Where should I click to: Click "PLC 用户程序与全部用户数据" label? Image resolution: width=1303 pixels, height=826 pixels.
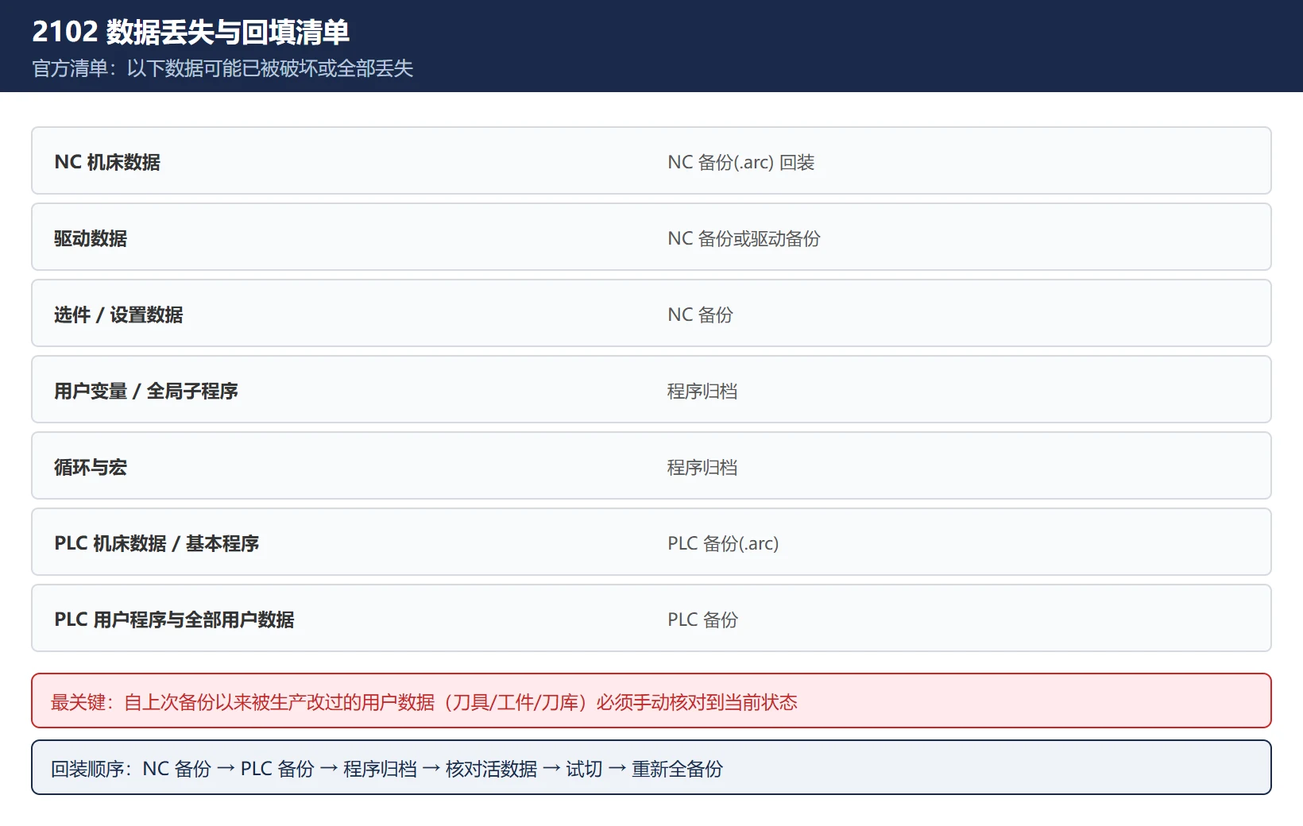click(174, 619)
